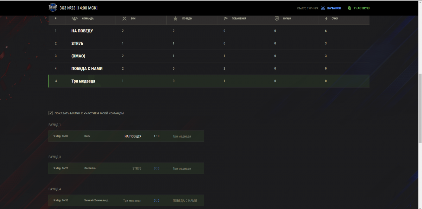This screenshot has width=422, height=209.
Task: Click the РАУНД 1 heading
Action: pyautogui.click(x=55, y=125)
